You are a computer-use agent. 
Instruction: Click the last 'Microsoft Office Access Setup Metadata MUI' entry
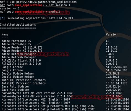pyautogui.click(x=48, y=109)
